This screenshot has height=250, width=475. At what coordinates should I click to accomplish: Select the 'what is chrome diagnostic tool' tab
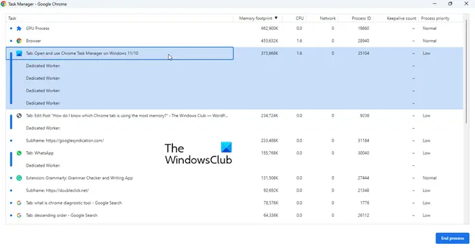[x=235, y=203]
